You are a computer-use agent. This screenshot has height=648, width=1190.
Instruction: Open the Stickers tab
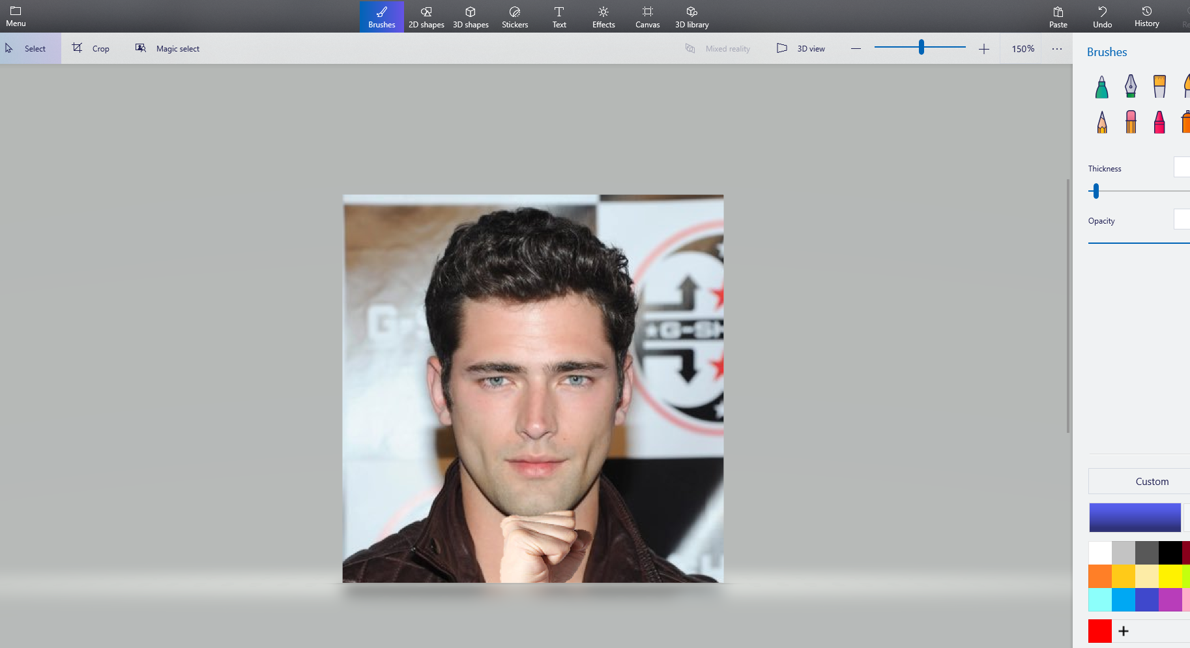pyautogui.click(x=515, y=16)
